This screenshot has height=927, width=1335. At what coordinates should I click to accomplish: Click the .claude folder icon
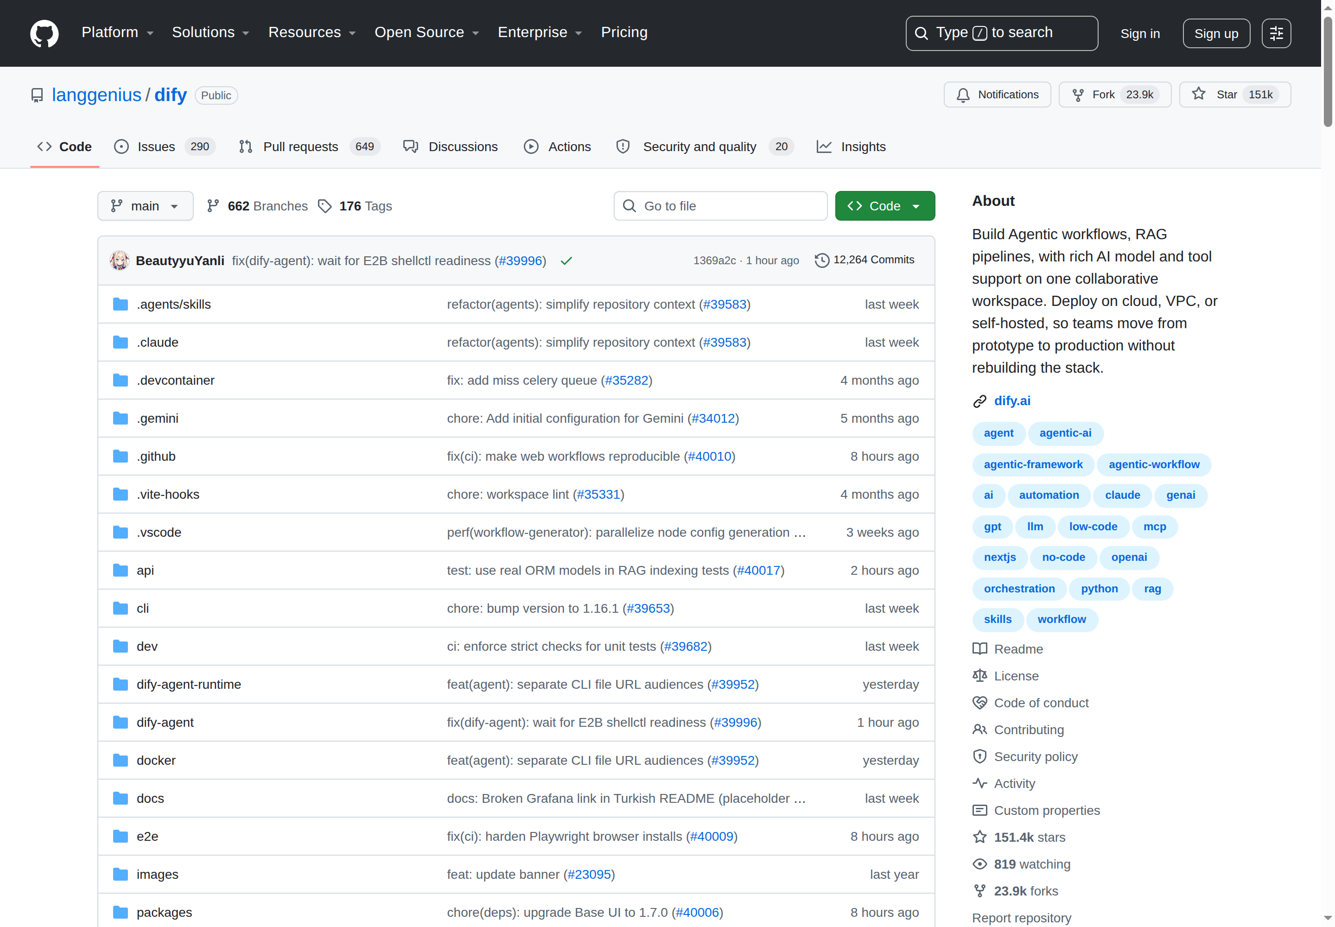tap(120, 342)
